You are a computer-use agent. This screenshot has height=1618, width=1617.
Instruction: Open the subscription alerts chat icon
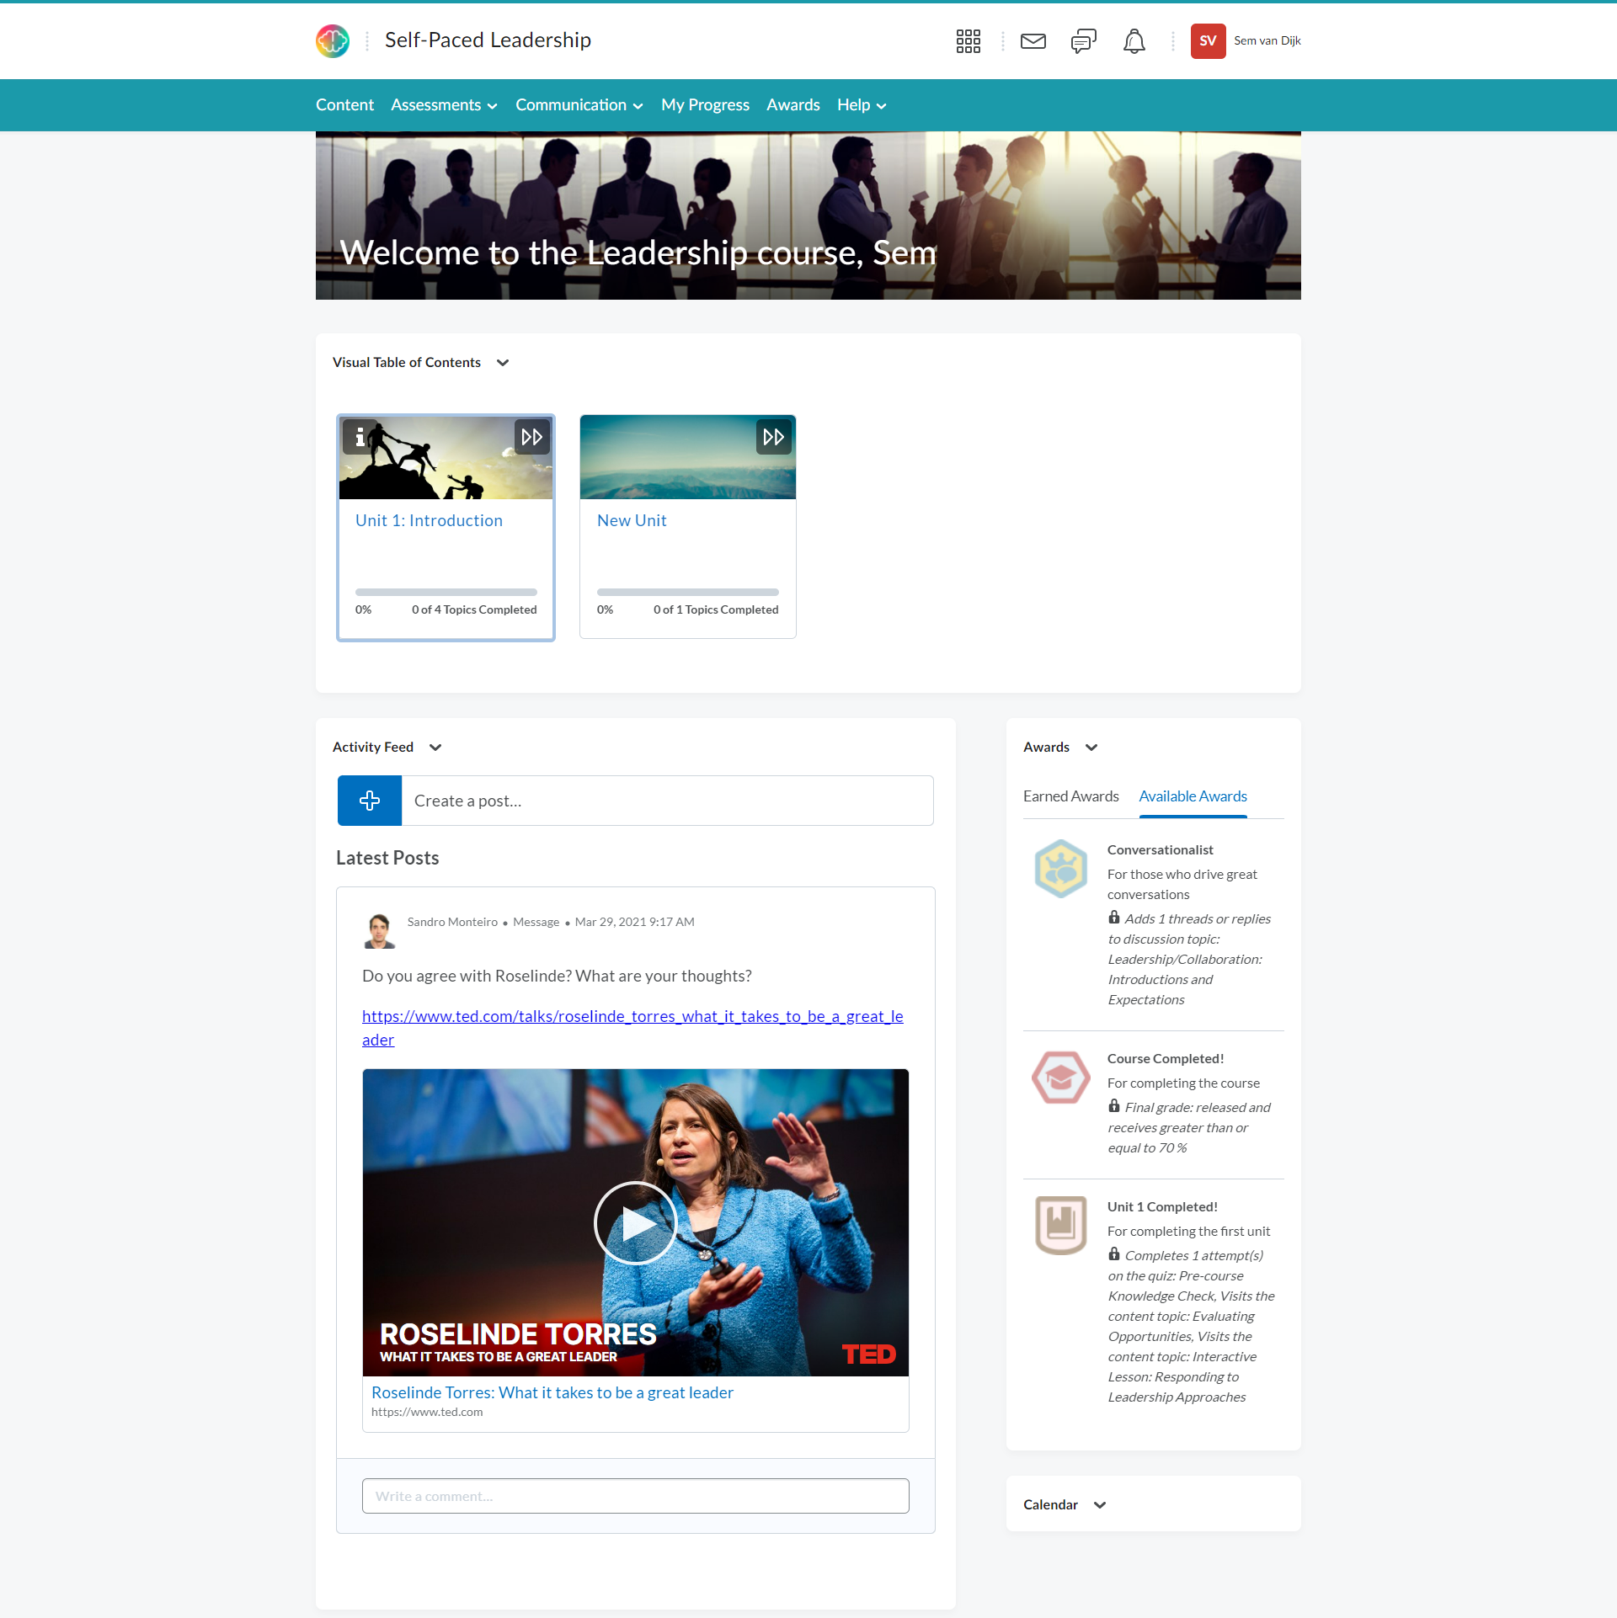tap(1084, 40)
